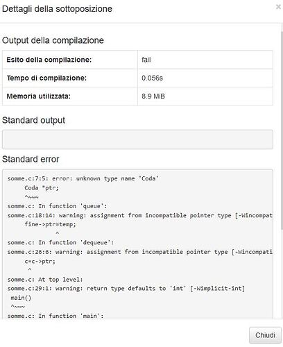Click the 'Dettagli della sottoposizione' title
This screenshot has width=283, height=347.
coord(57,9)
